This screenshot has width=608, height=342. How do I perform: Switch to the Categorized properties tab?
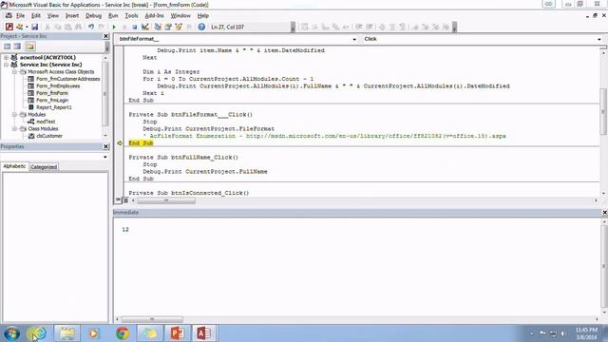tap(44, 167)
